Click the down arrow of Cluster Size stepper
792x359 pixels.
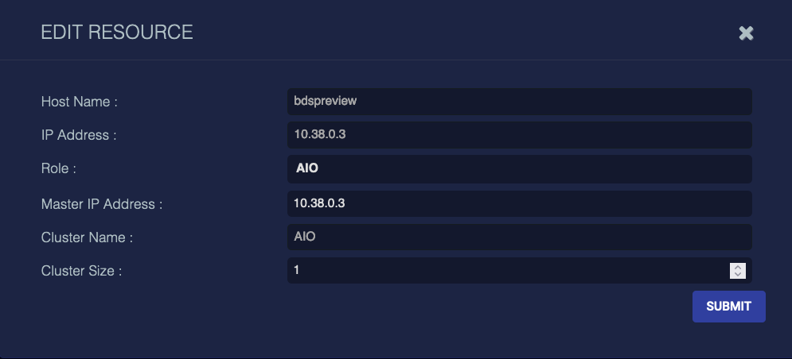coord(738,275)
